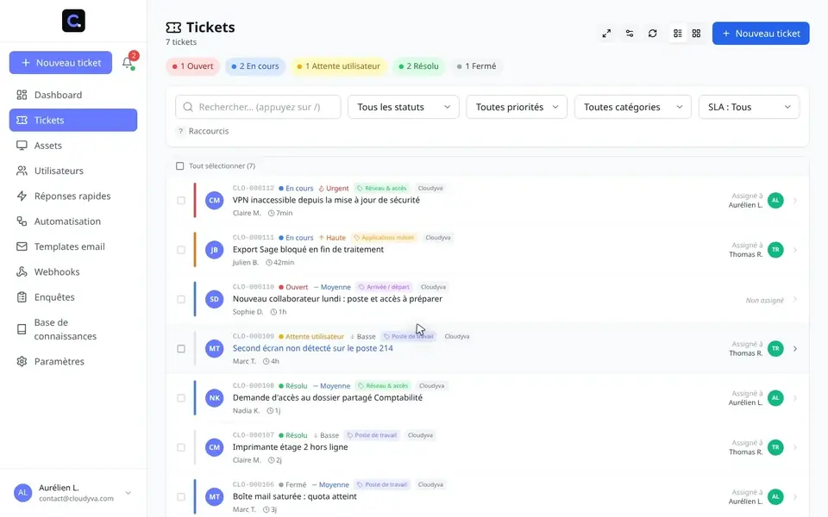The width and height of the screenshot is (828, 517).
Task: Open ticket Second écran non détecté sur le poste 214
Action: pyautogui.click(x=312, y=348)
